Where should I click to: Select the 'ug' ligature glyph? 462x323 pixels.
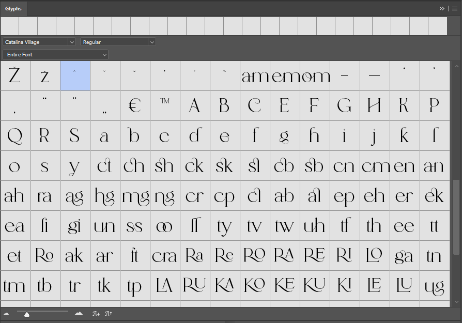coord(435,286)
